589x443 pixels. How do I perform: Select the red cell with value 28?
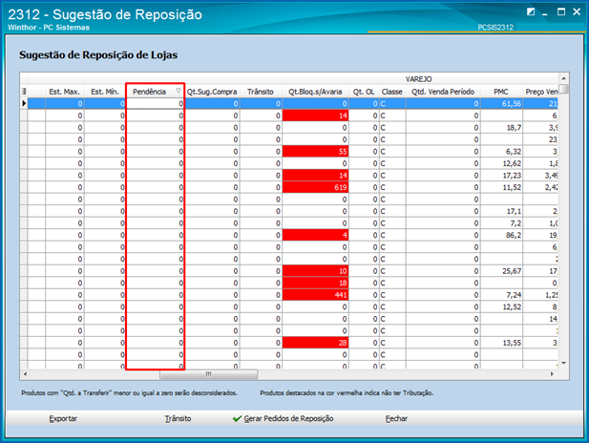click(315, 343)
